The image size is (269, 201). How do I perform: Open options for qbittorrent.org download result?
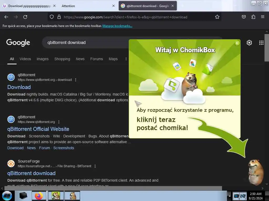(76, 80)
